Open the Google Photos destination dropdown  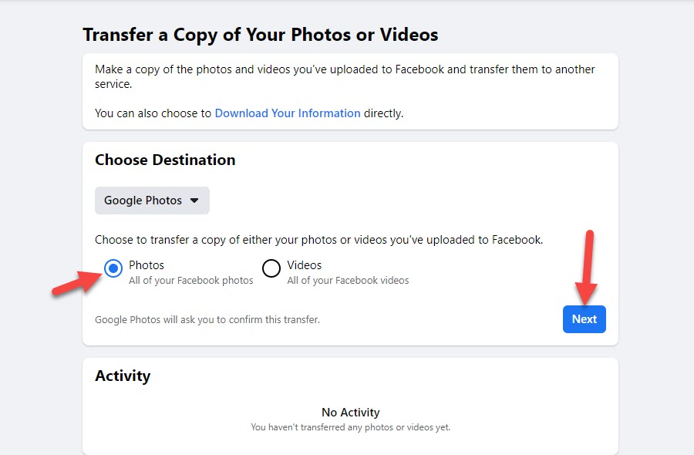(152, 201)
